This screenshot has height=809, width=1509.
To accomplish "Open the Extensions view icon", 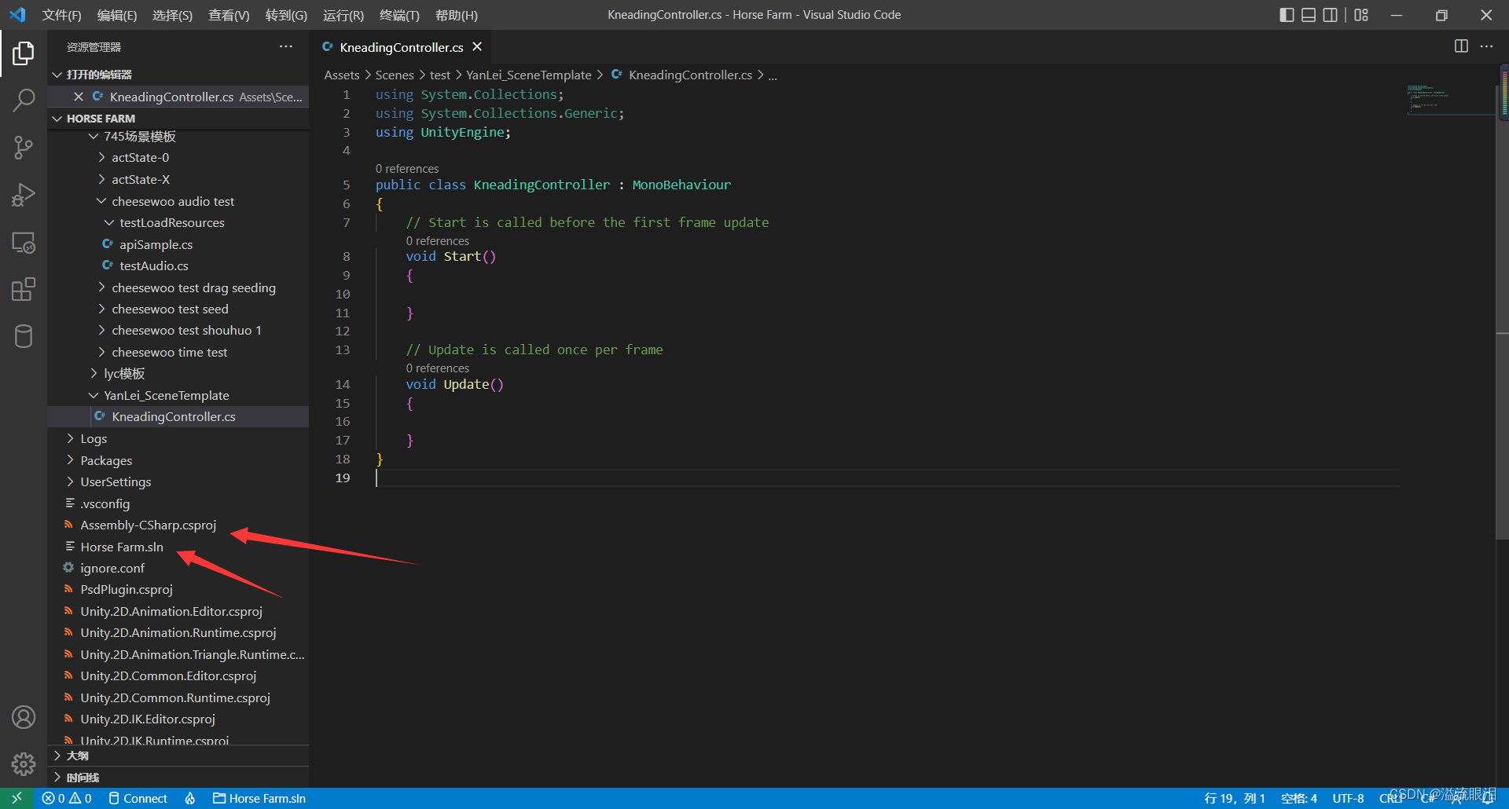I will coord(24,290).
